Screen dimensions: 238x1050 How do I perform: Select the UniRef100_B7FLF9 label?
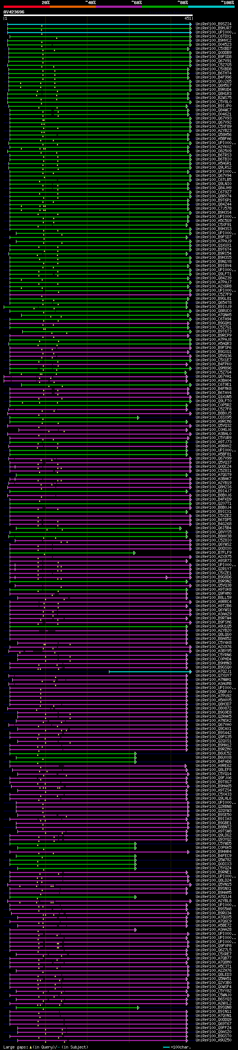(x=213, y=553)
